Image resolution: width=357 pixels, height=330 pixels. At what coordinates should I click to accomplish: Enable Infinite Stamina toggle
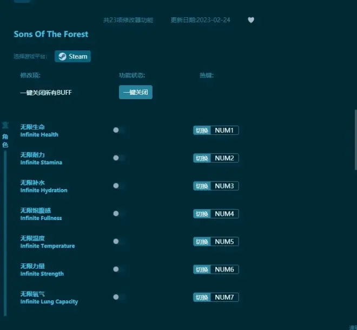point(119,158)
